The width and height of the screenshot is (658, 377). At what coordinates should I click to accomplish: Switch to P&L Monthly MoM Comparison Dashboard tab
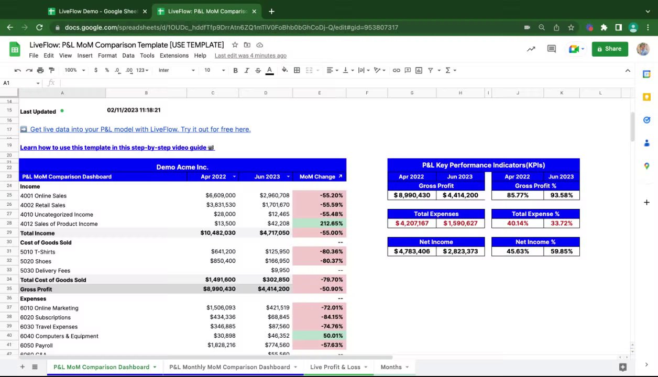click(x=229, y=367)
